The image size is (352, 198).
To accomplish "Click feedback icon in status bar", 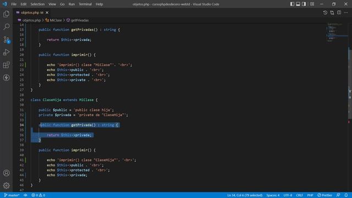I will tap(338, 195).
